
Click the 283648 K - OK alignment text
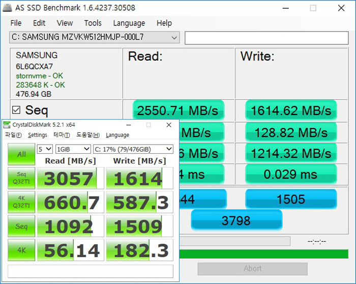click(x=40, y=85)
